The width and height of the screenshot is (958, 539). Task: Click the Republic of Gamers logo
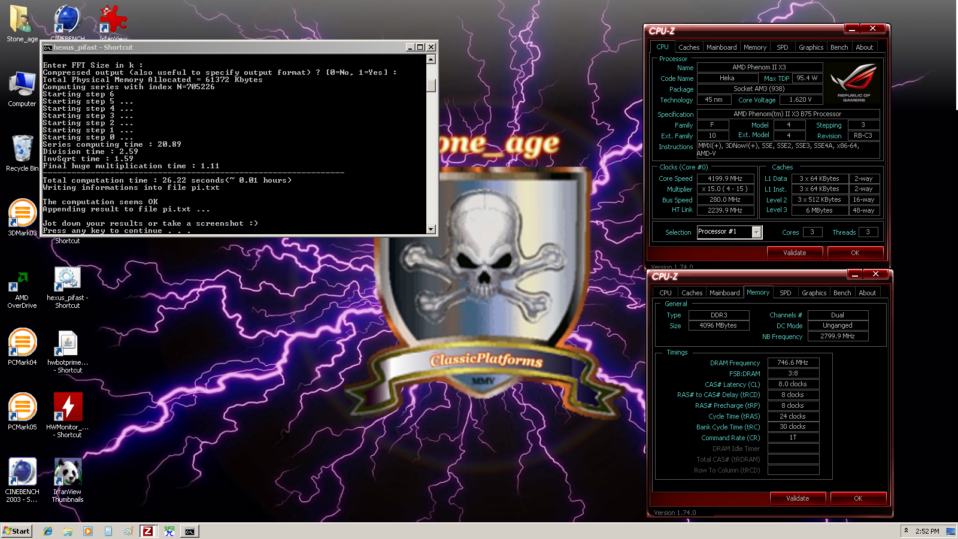click(854, 83)
